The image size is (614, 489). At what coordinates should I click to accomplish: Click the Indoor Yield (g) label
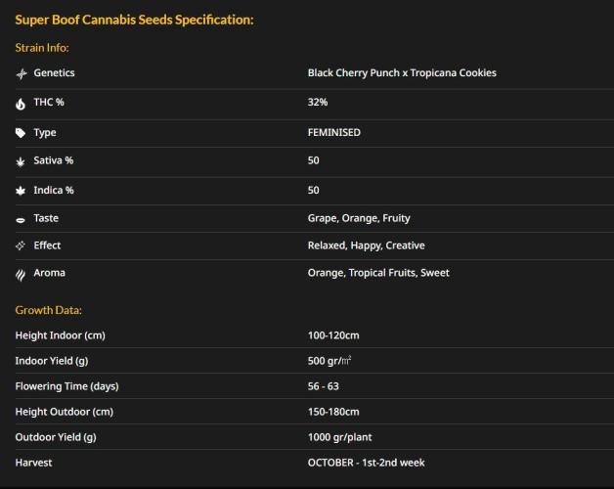tap(52, 361)
